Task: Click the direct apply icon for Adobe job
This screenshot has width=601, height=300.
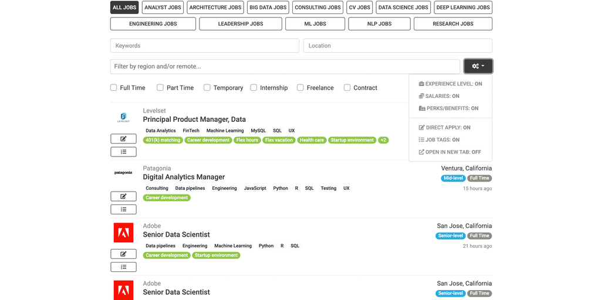Action: pyautogui.click(x=123, y=254)
